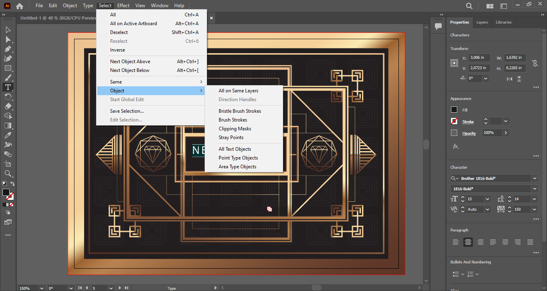This screenshot has height=291, width=547.
Task: Click the X position input field
Action: click(479, 58)
